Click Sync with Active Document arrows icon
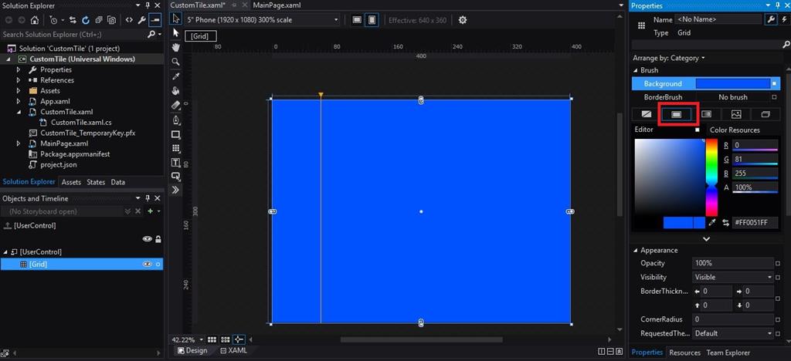 coord(73,21)
